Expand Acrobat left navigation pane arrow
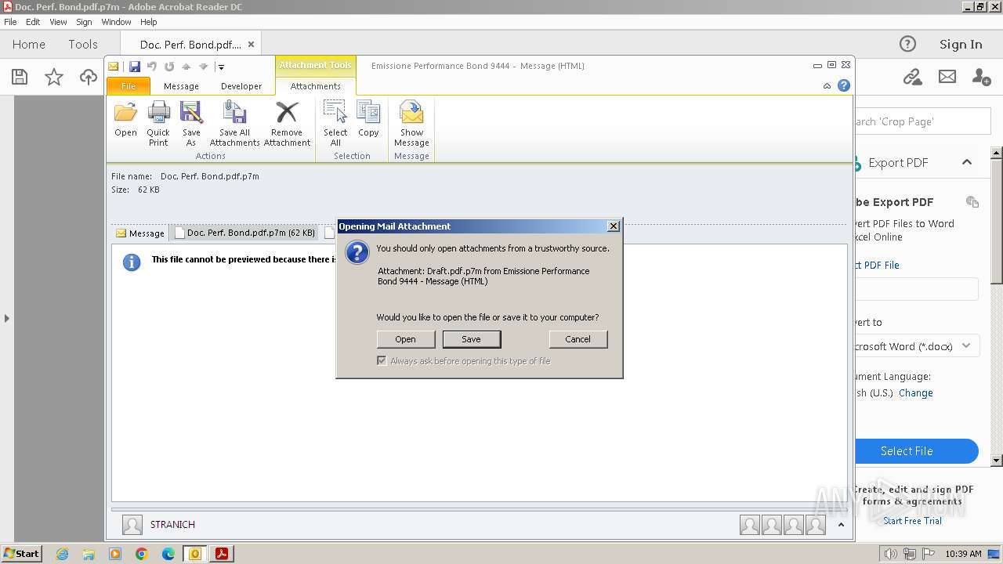 point(7,318)
